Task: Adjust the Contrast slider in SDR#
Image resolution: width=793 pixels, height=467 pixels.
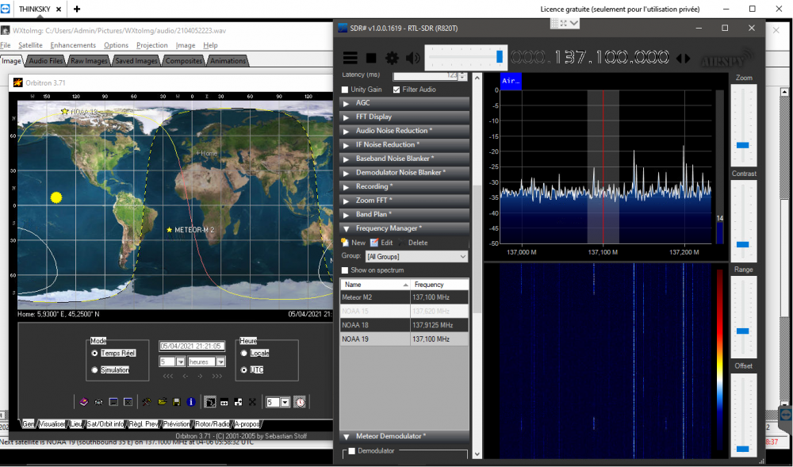Action: point(742,245)
